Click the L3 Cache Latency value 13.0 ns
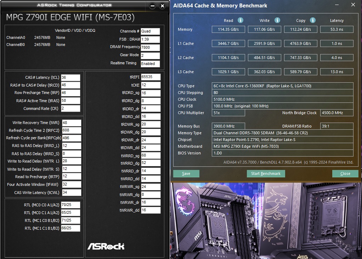 337,72
